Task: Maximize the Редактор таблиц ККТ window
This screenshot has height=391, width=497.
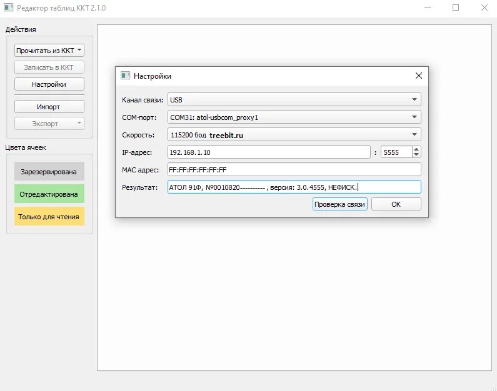Action: 456,7
